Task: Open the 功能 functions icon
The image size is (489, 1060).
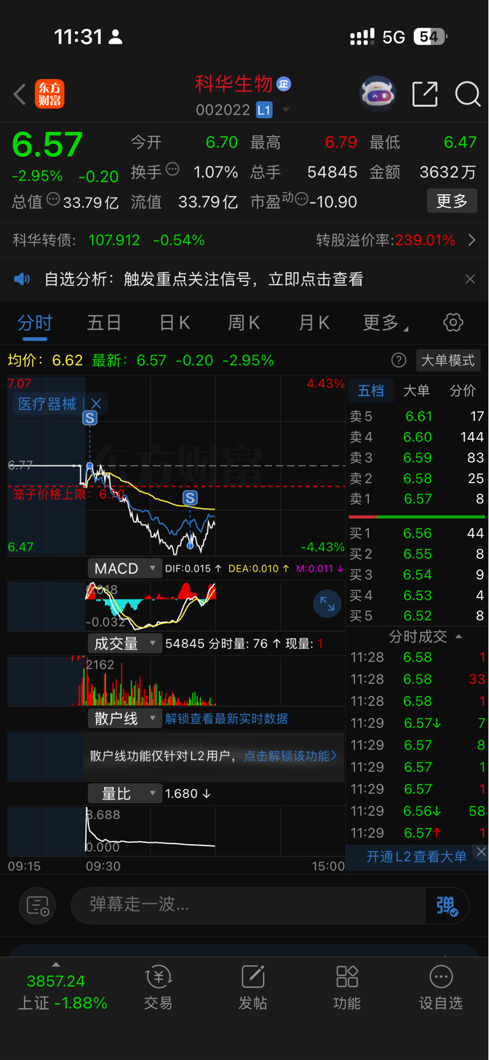Action: (347, 987)
